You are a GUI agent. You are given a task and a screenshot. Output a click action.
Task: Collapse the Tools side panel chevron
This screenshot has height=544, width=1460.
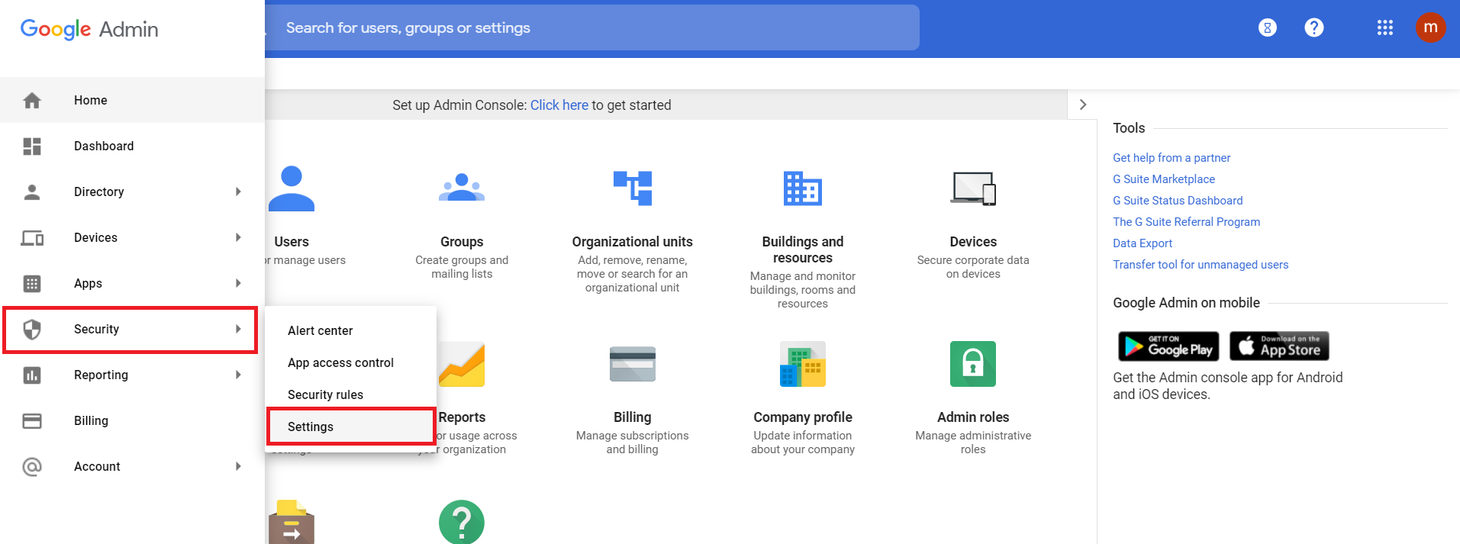point(1083,105)
